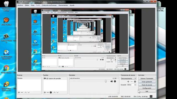
Task: Add a new source in Fuentes
Action: 45,92
